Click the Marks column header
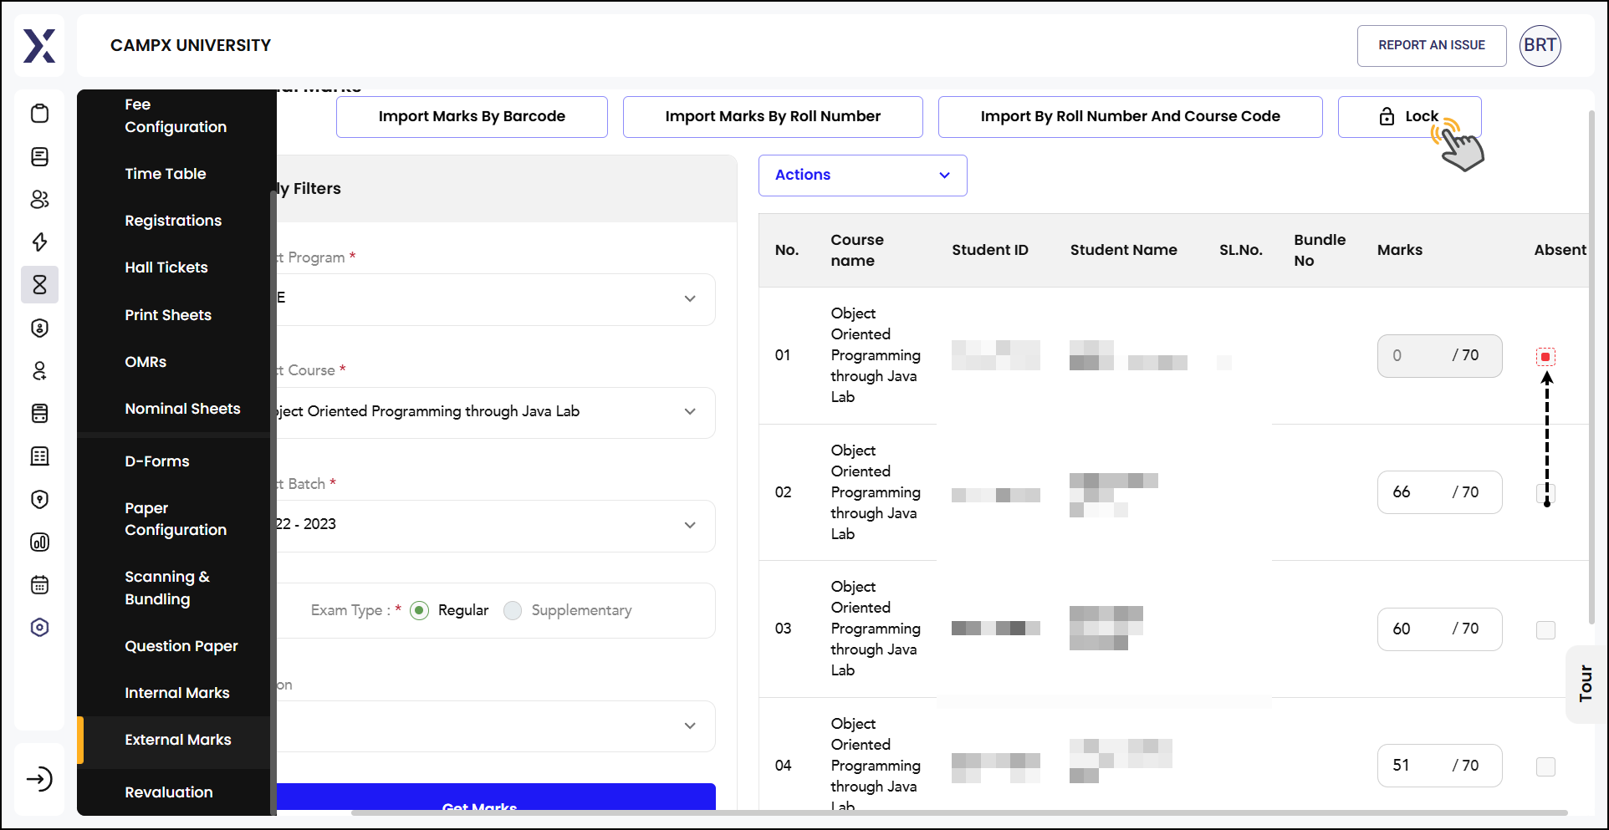 1399,250
